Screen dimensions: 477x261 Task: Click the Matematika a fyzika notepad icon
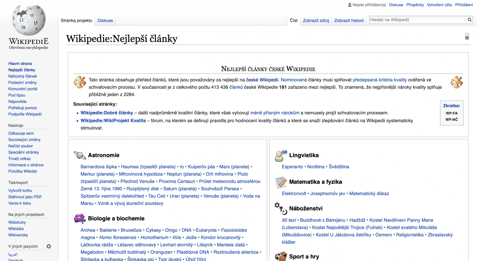click(x=281, y=182)
